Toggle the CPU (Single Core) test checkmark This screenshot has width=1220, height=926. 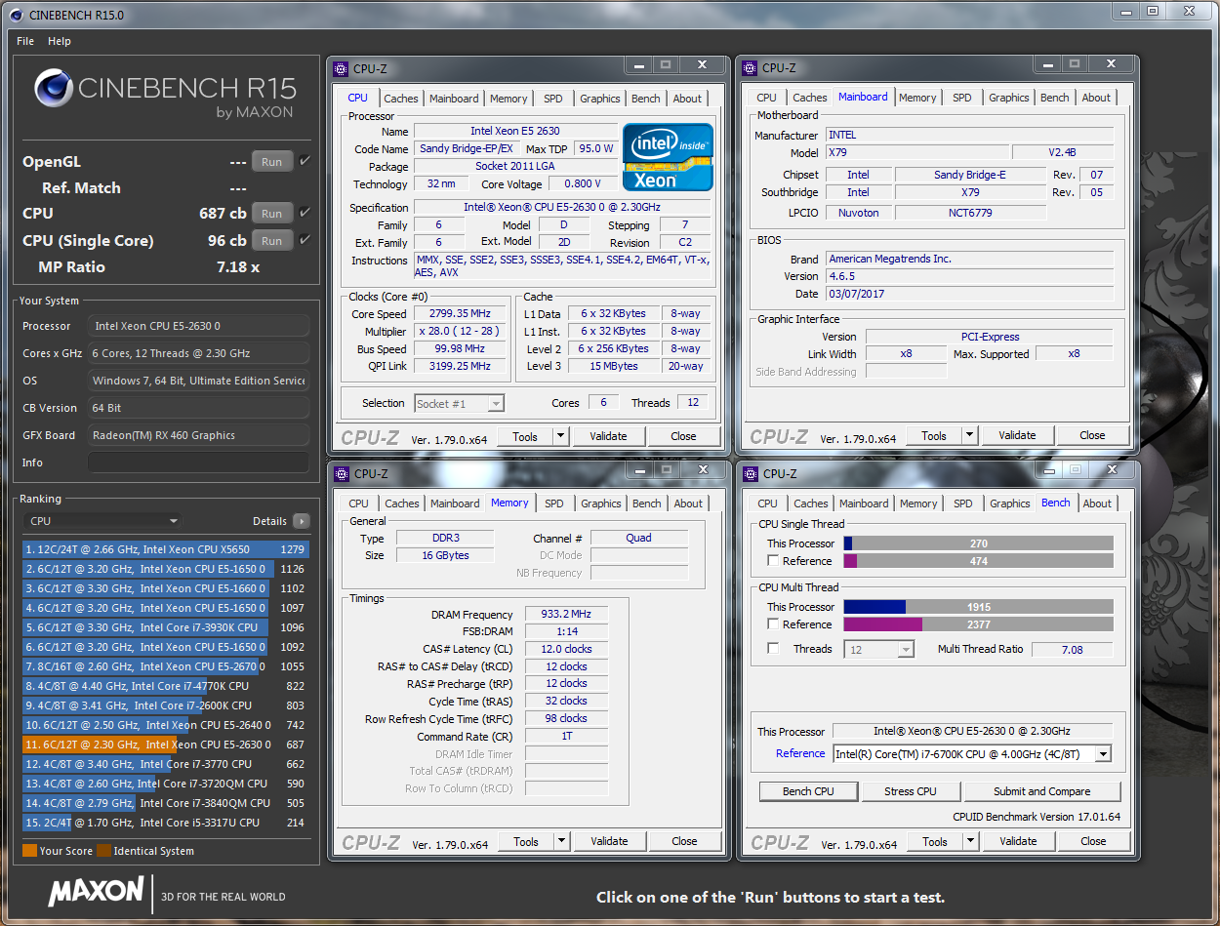(x=305, y=240)
